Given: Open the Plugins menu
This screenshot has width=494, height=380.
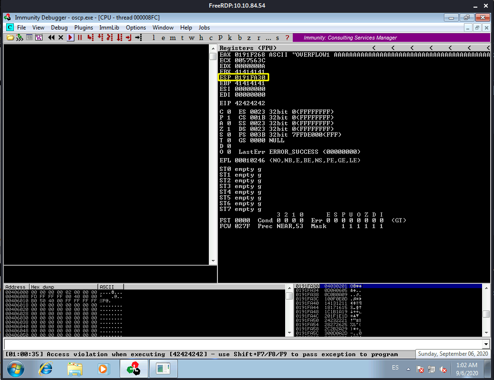Looking at the screenshot, I should click(x=83, y=27).
